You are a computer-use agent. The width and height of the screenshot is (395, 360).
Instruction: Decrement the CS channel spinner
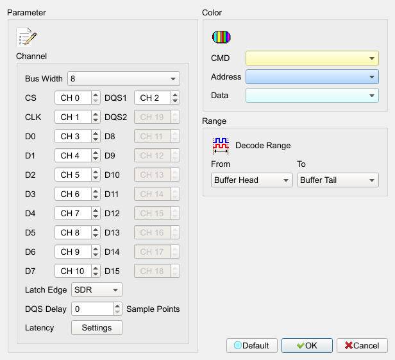pyautogui.click(x=96, y=101)
